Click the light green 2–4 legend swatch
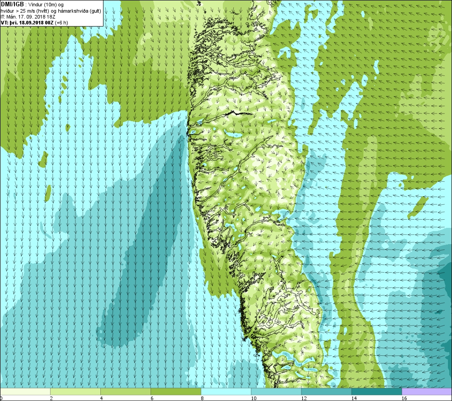452x401 pixels. click(75, 392)
